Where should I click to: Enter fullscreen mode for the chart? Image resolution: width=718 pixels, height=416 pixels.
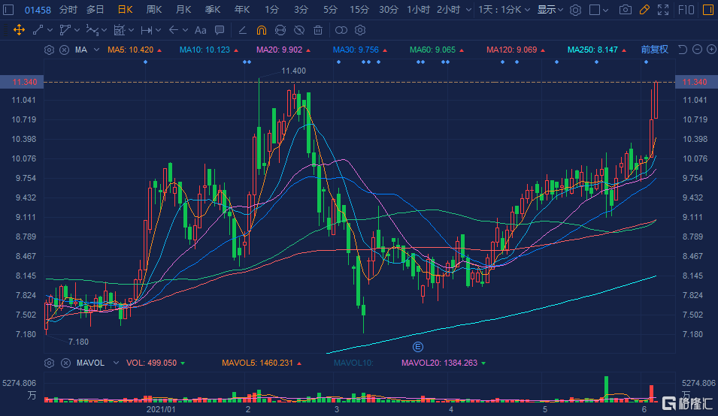pos(662,10)
